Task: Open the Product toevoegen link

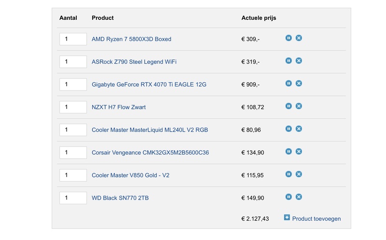Action: click(x=317, y=219)
